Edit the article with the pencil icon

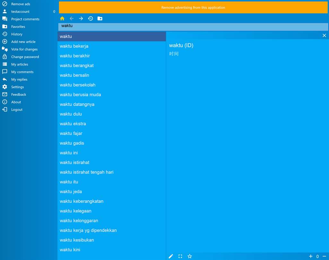(x=171, y=256)
